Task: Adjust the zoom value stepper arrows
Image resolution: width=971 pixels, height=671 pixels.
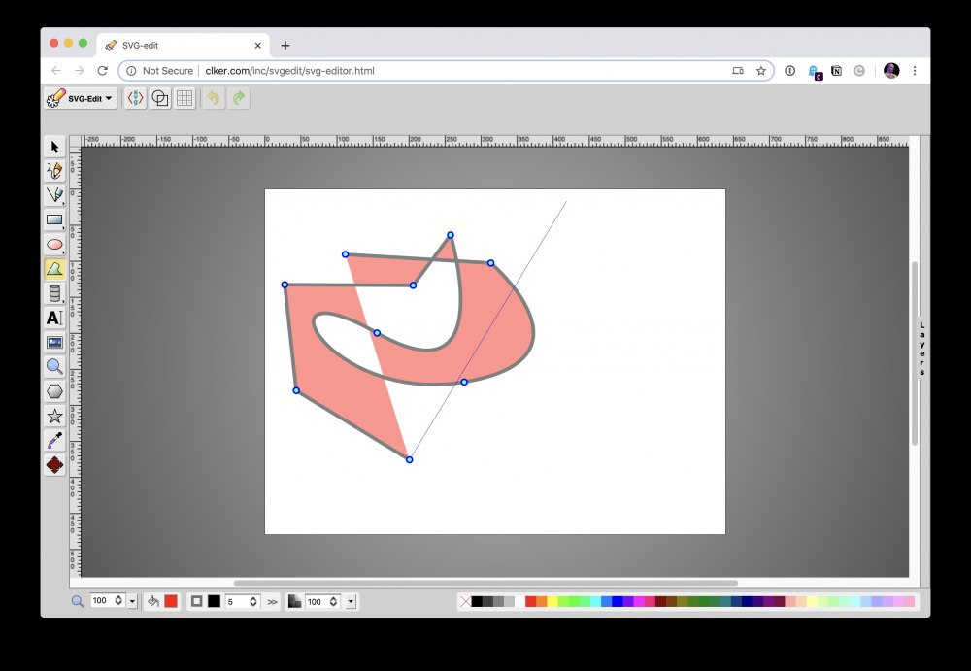Action: 118,600
